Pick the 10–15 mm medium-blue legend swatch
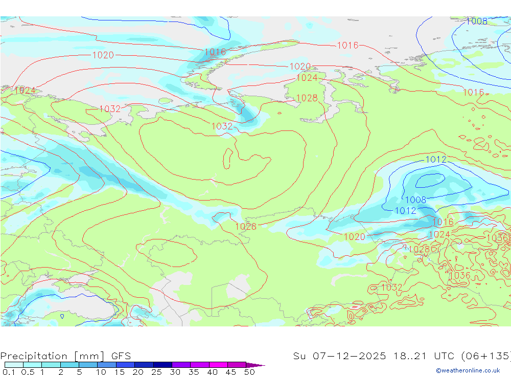Image resolution: width=511 pixels, height=375 pixels. 107,365
